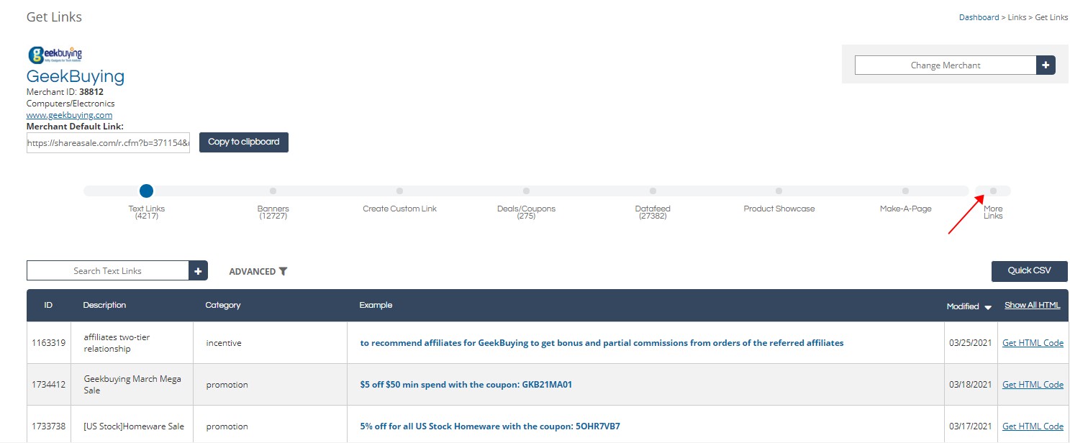Click '[US Stock]Homeware Sale' description
1070x443 pixels.
tap(134, 426)
